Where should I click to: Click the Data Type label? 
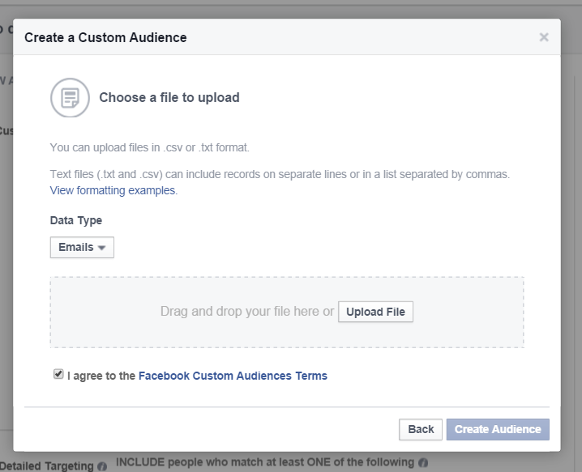pyautogui.click(x=76, y=220)
